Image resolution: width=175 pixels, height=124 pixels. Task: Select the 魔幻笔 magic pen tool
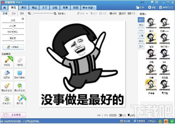[20, 101]
